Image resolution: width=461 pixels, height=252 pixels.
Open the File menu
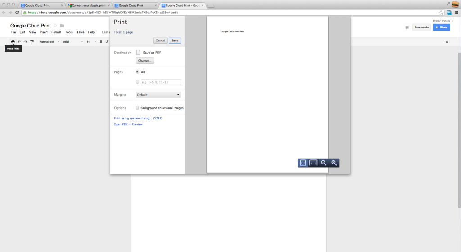coord(13,32)
